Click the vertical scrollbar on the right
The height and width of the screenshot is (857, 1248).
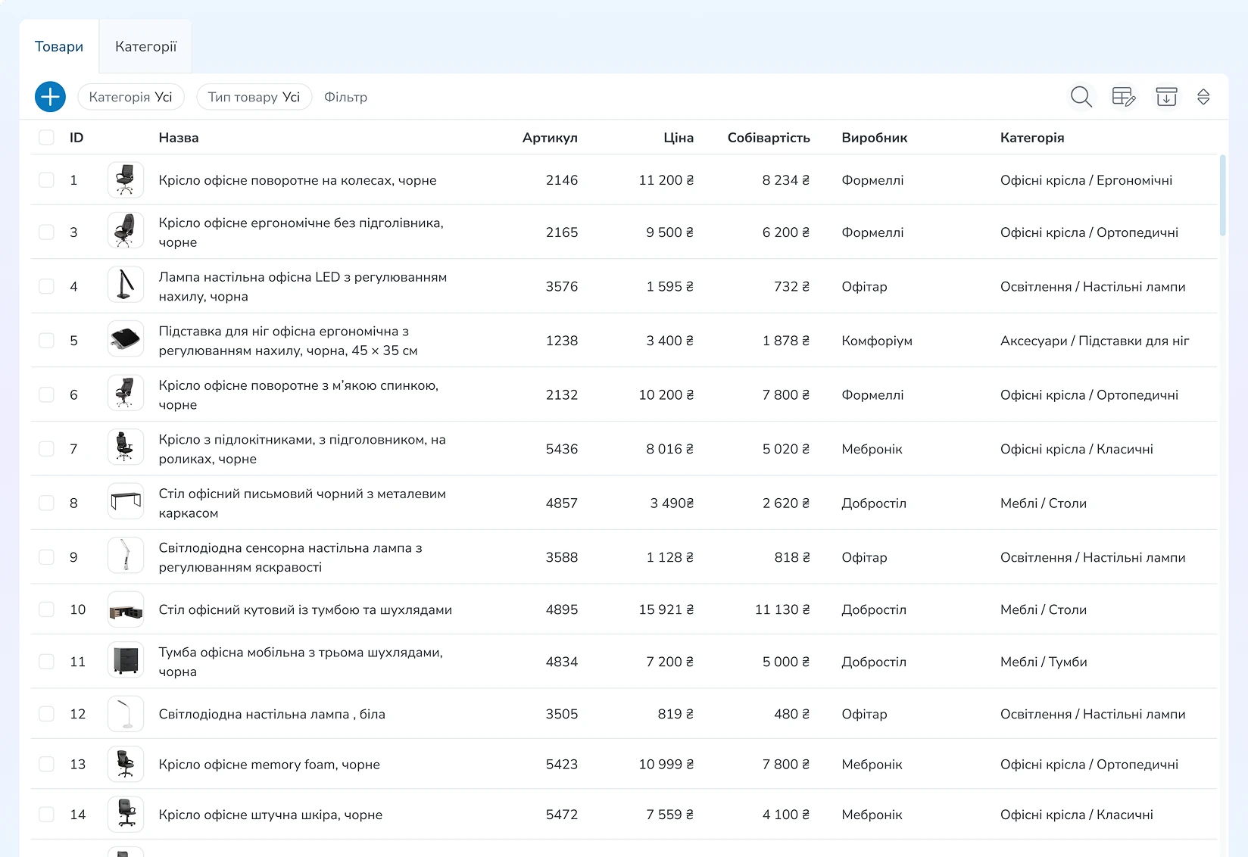pos(1222,195)
